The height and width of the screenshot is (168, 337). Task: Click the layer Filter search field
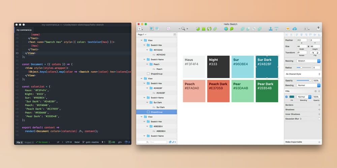[152, 142]
